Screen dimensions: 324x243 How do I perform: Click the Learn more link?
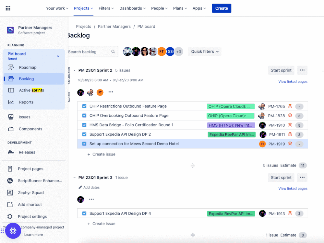33,235
